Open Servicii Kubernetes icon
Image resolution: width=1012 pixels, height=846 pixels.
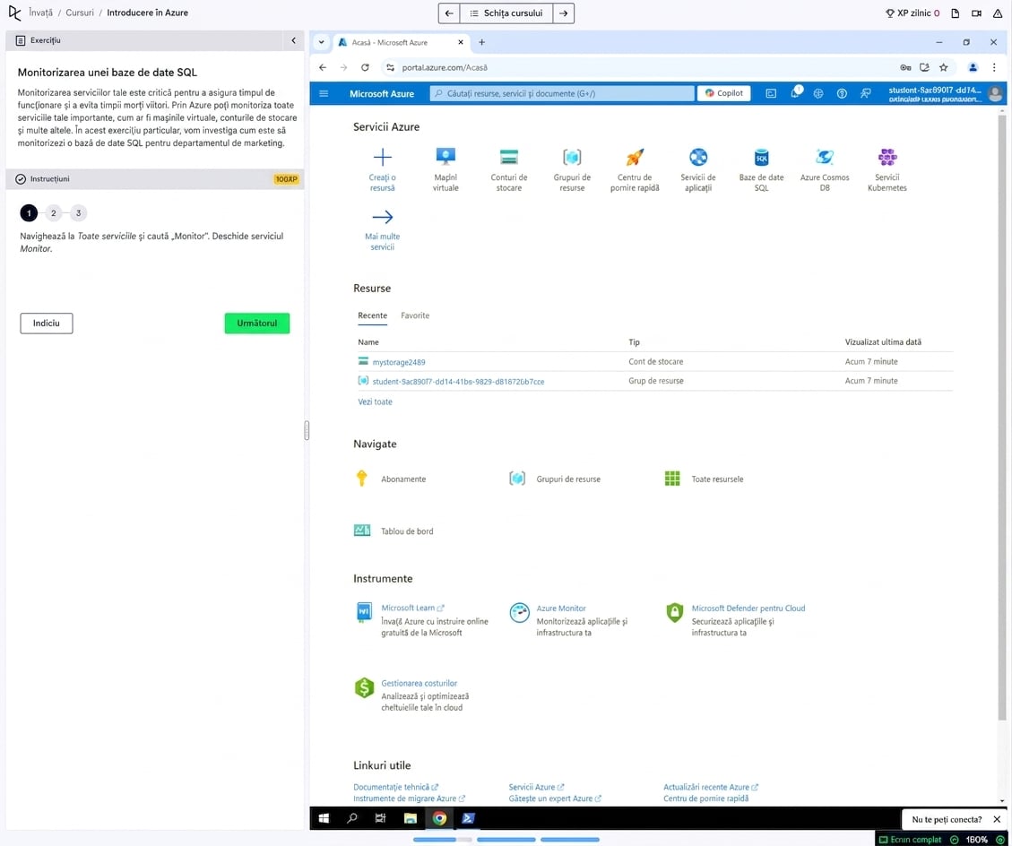click(887, 157)
